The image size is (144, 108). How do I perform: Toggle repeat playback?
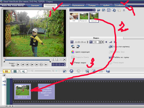point(41,65)
